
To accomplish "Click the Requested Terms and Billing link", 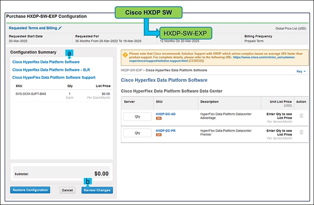I will click(33, 28).
